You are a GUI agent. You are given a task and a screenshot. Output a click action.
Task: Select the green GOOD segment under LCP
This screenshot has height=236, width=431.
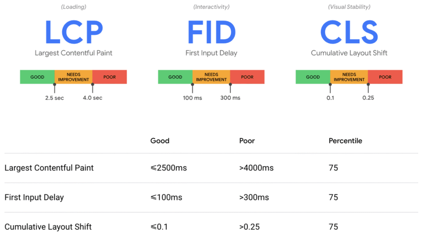(x=38, y=77)
